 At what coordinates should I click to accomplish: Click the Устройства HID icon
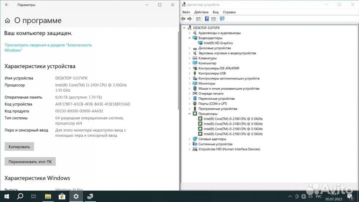pos(195,149)
